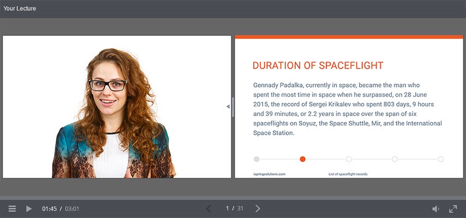Screen dimensions: 466x218
Task: Click the Your Lecture title text
Action: tap(20, 8)
